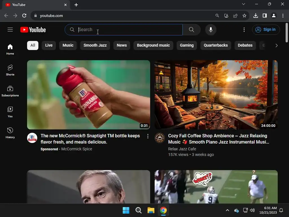289x217 pixels.
Task: Toggle Chrome side panel
Action: point(265,16)
